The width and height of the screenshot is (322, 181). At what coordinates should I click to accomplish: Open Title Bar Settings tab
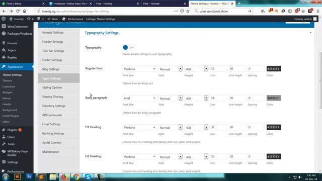(59, 51)
